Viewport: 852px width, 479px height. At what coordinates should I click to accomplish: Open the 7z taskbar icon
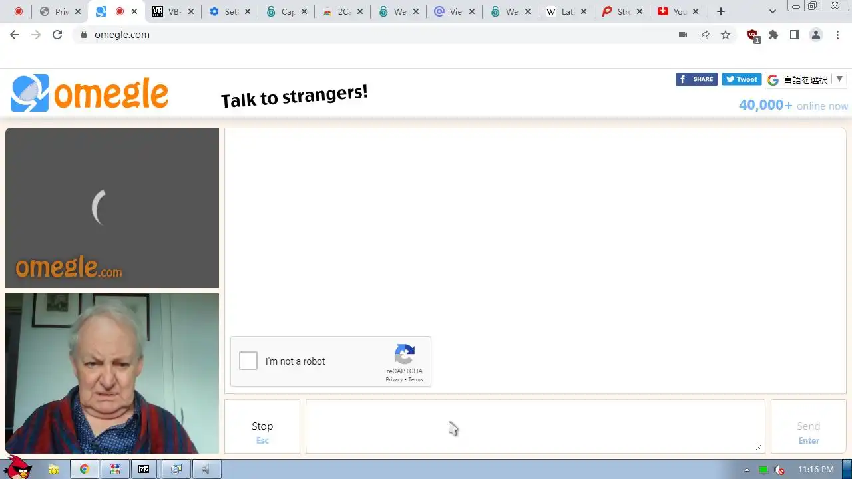[144, 470]
